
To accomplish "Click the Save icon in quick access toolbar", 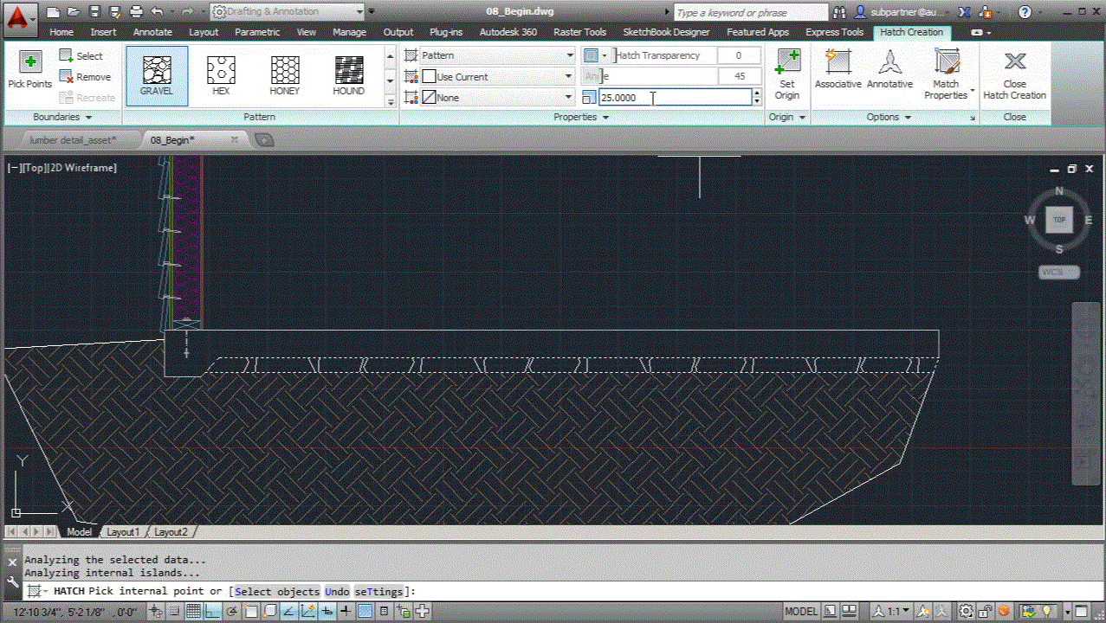I will click(94, 12).
